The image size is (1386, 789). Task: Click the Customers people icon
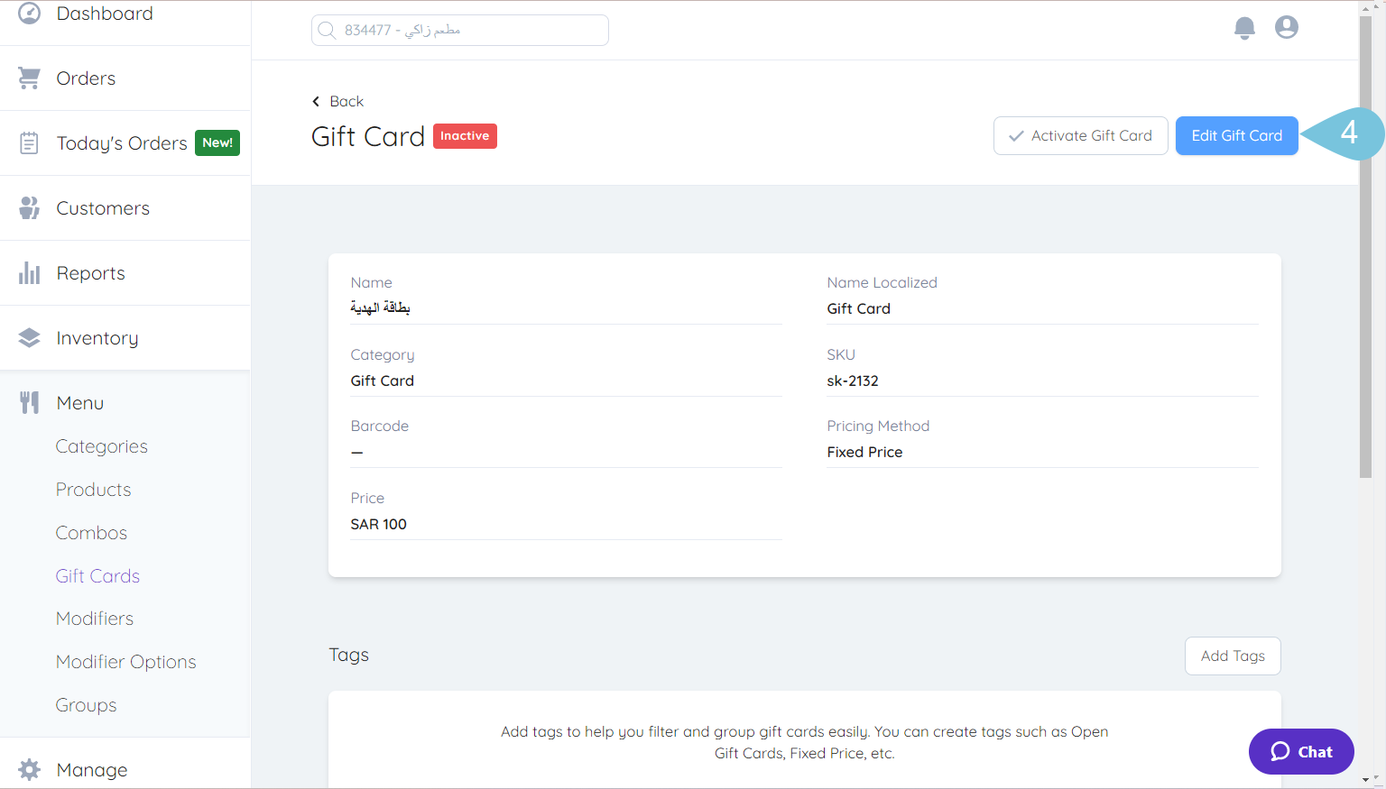(29, 208)
